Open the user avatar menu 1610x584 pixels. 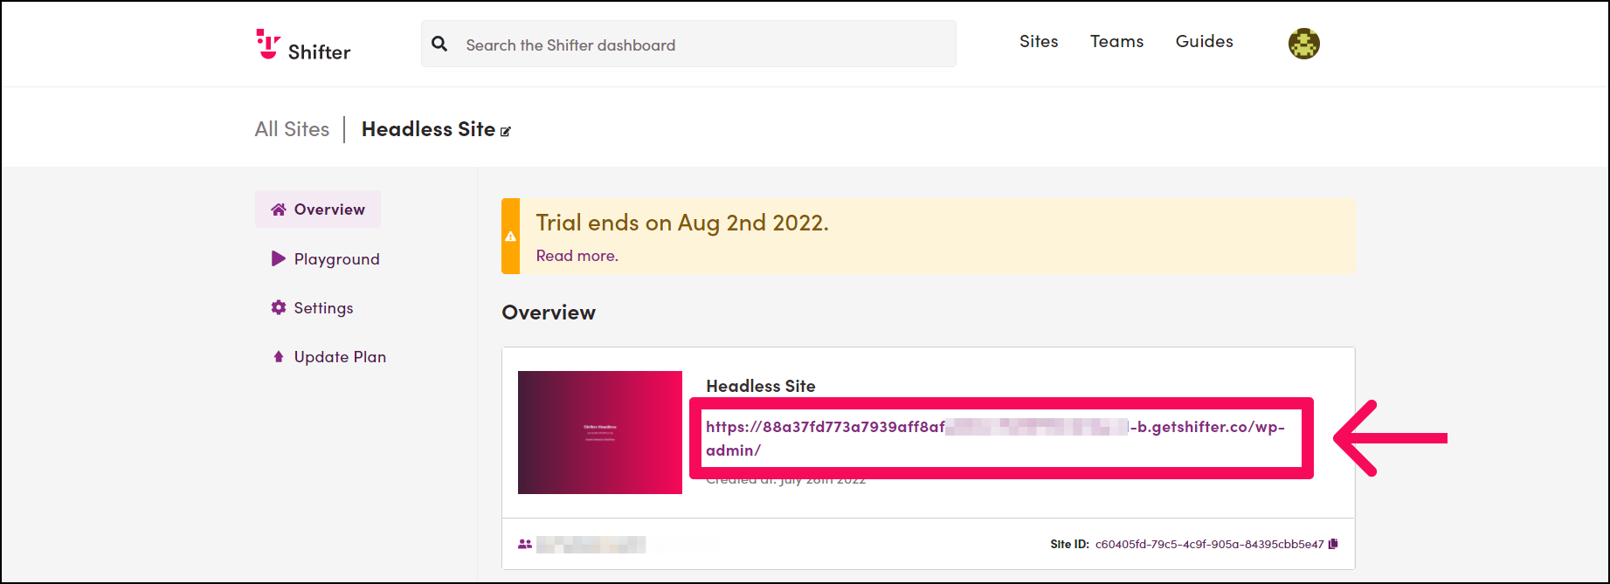[1303, 43]
